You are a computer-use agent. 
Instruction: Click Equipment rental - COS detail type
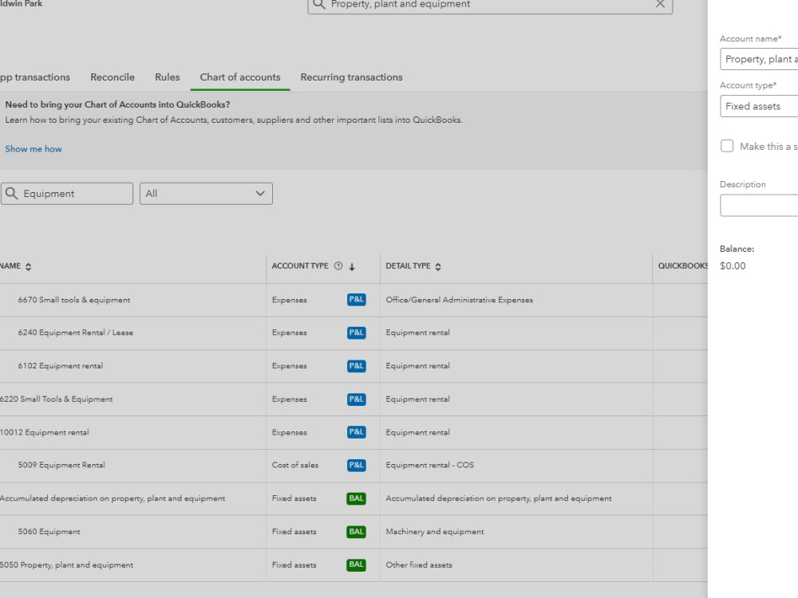click(x=429, y=466)
